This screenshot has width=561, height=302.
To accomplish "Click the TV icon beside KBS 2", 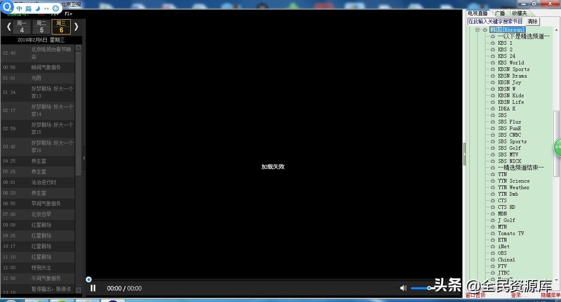I will point(493,50).
